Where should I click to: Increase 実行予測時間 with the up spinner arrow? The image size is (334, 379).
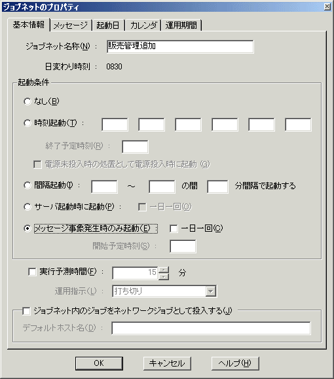pos(164,270)
